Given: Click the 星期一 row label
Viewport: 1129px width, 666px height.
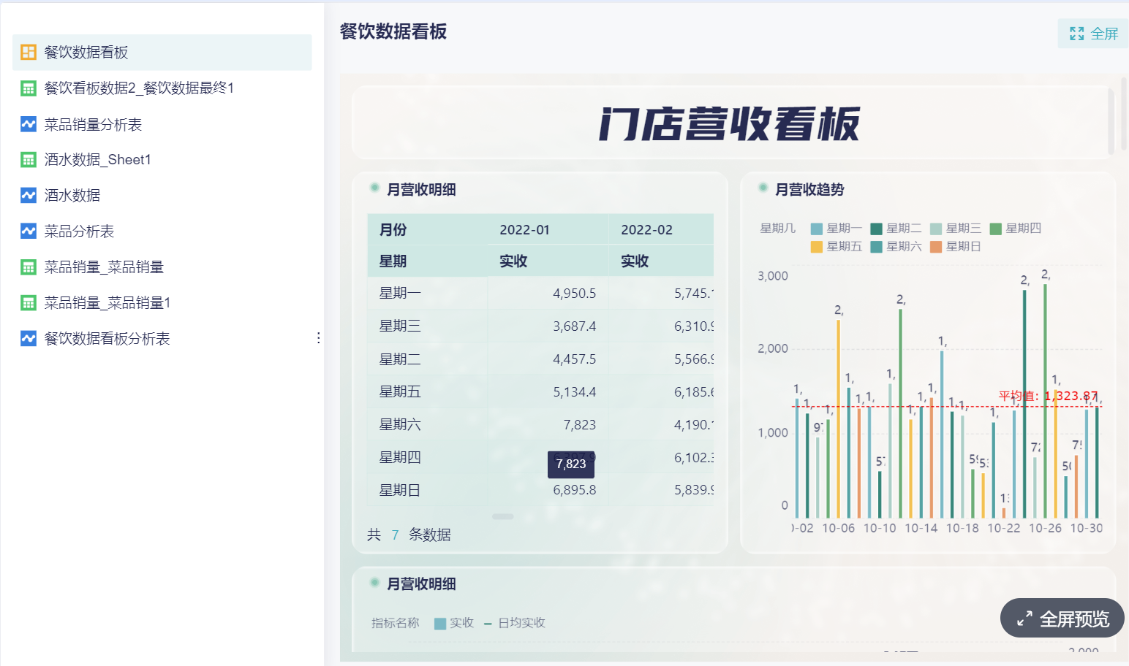Looking at the screenshot, I should coord(400,293).
